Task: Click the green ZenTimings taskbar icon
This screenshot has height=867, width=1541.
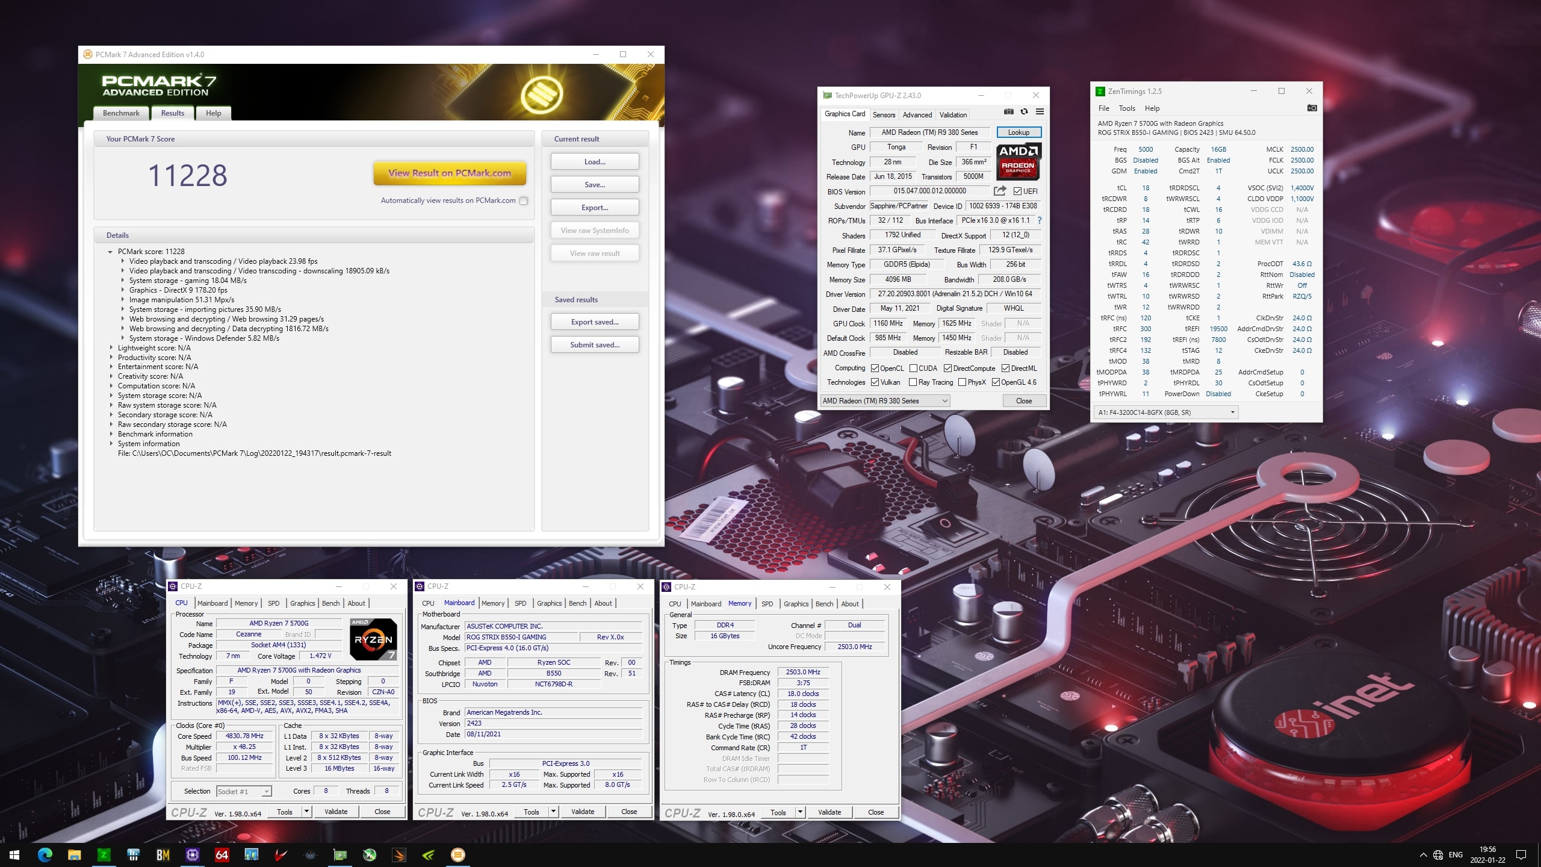Action: pos(104,855)
